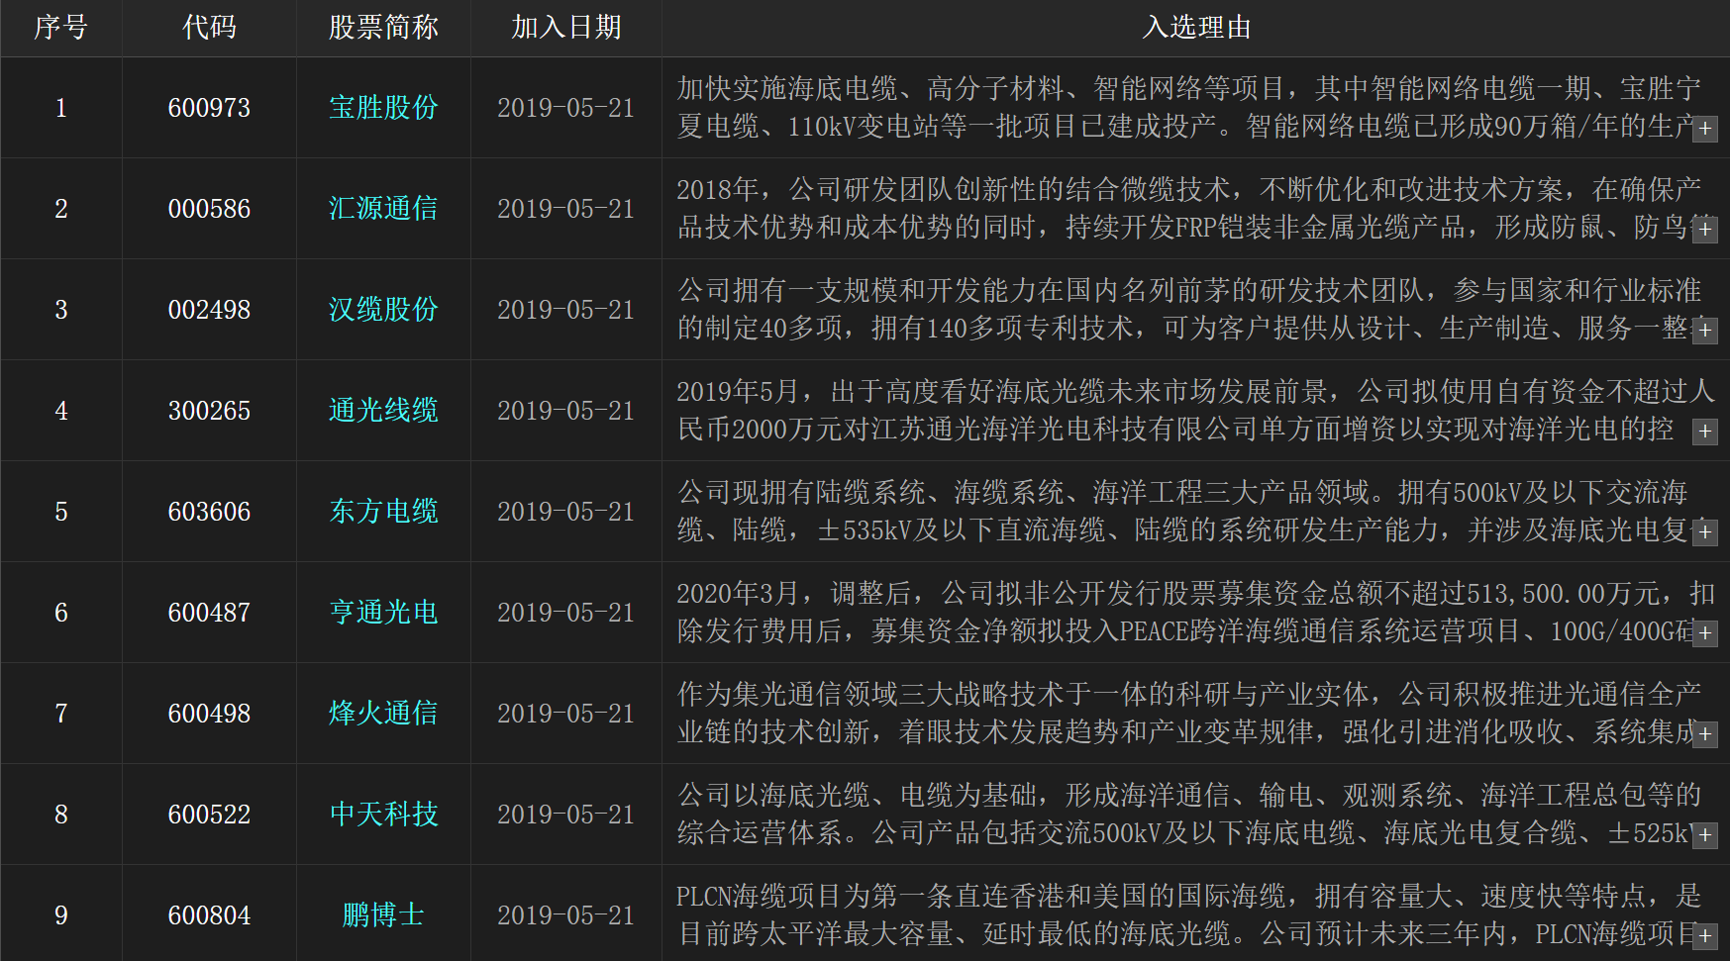Expand the reason text for 通光线缆 row
This screenshot has height=961, width=1730.
1704,432
